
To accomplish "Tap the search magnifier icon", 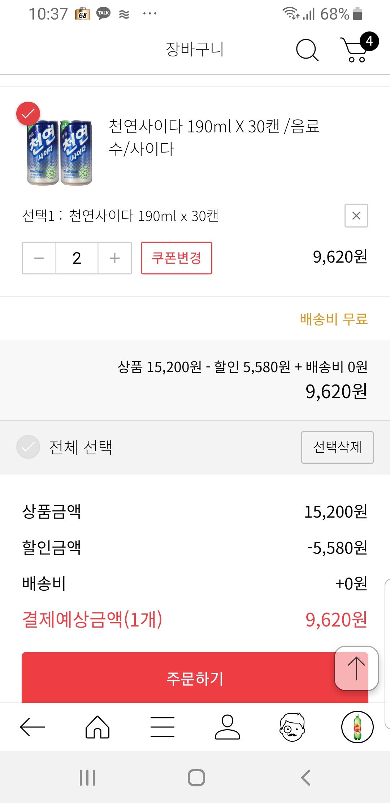I will coord(307,50).
